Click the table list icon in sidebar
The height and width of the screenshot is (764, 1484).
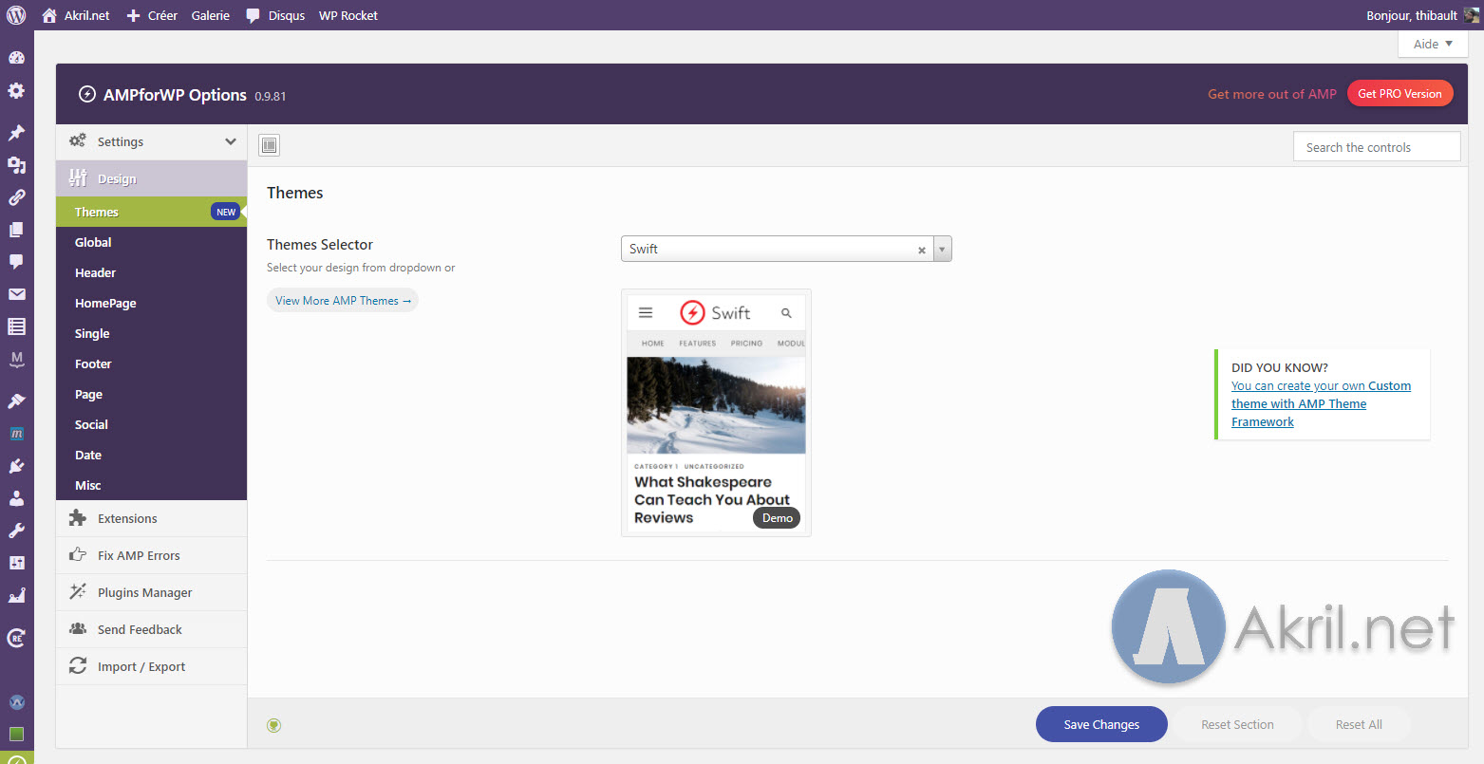[16, 326]
